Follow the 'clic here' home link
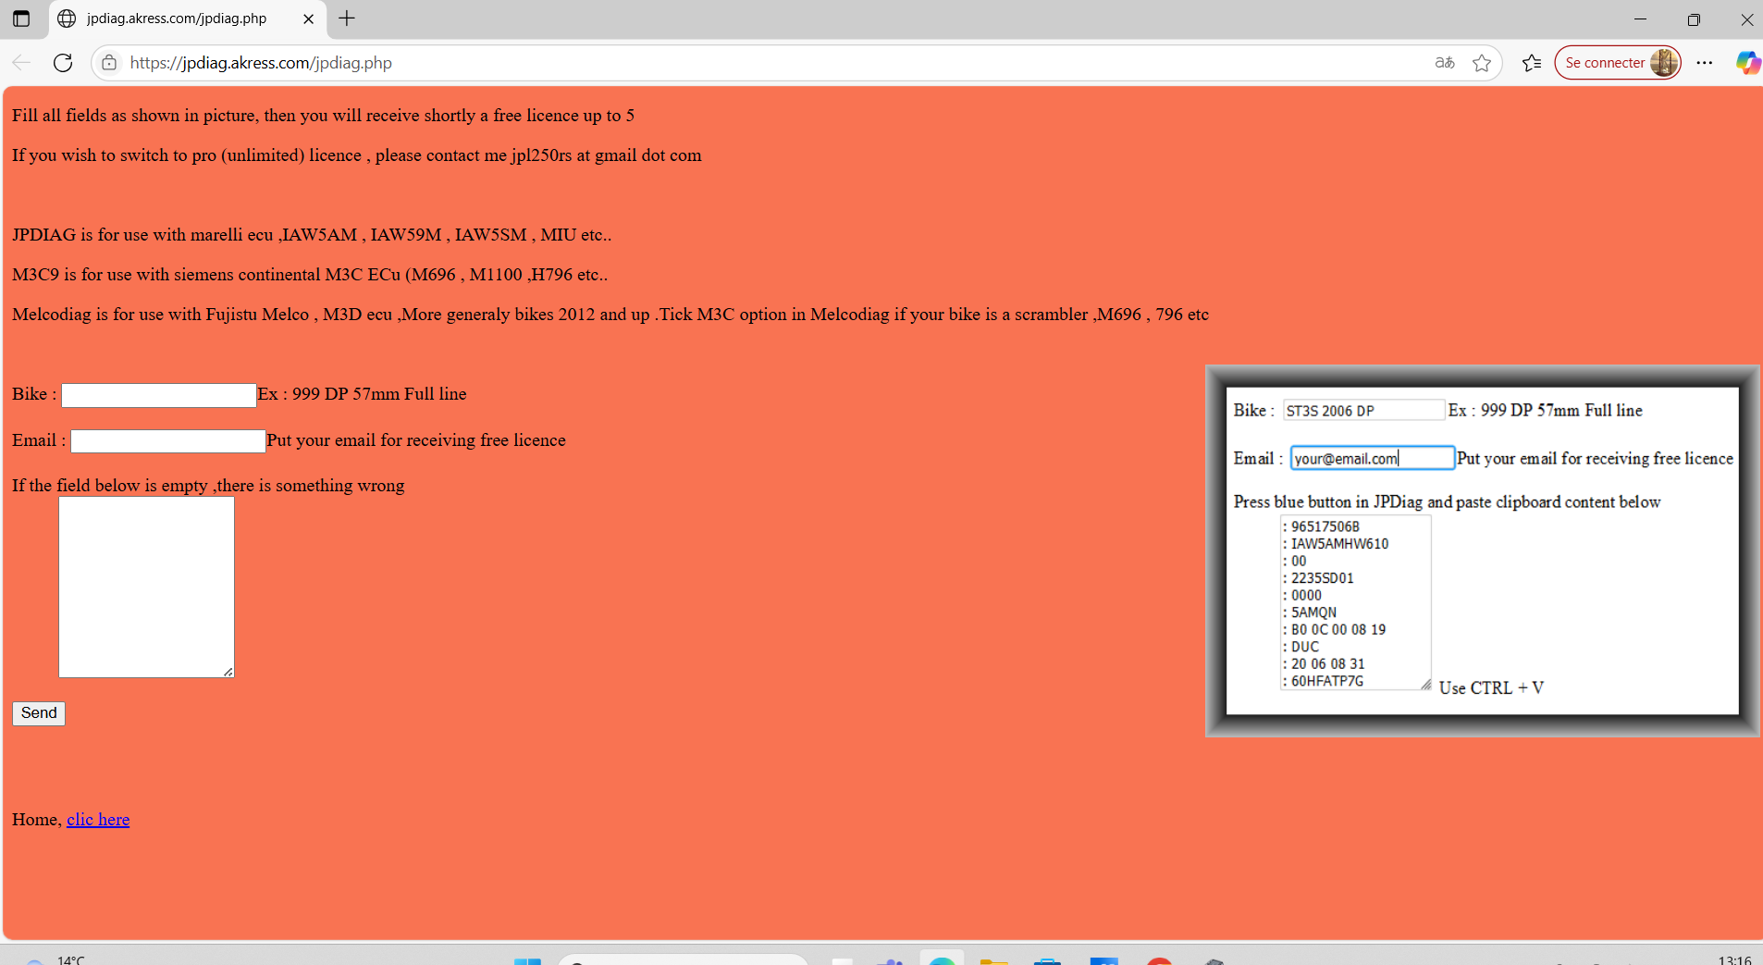Screen dimensions: 1763x965 click(98, 820)
